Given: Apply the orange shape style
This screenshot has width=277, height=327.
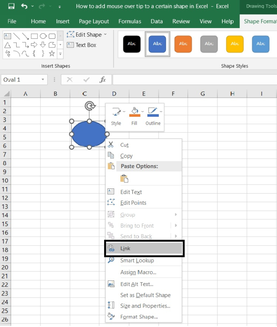Looking at the screenshot, I should (183, 44).
